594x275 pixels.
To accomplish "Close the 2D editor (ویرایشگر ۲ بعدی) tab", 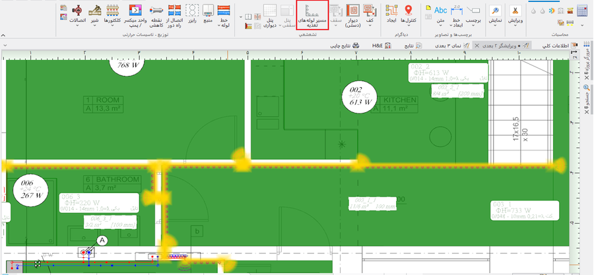I will [476, 45].
